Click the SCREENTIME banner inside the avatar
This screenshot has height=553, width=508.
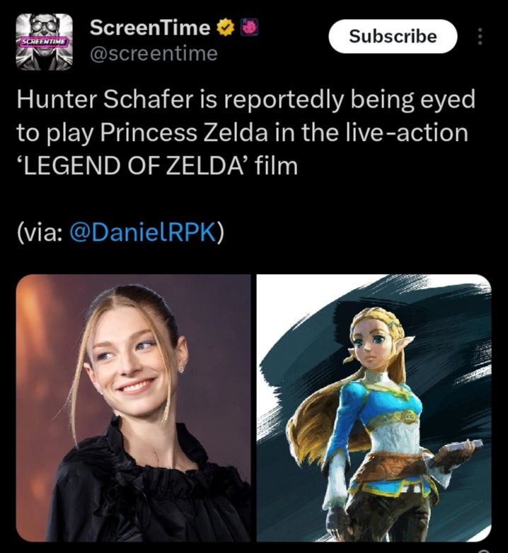pos(44,42)
